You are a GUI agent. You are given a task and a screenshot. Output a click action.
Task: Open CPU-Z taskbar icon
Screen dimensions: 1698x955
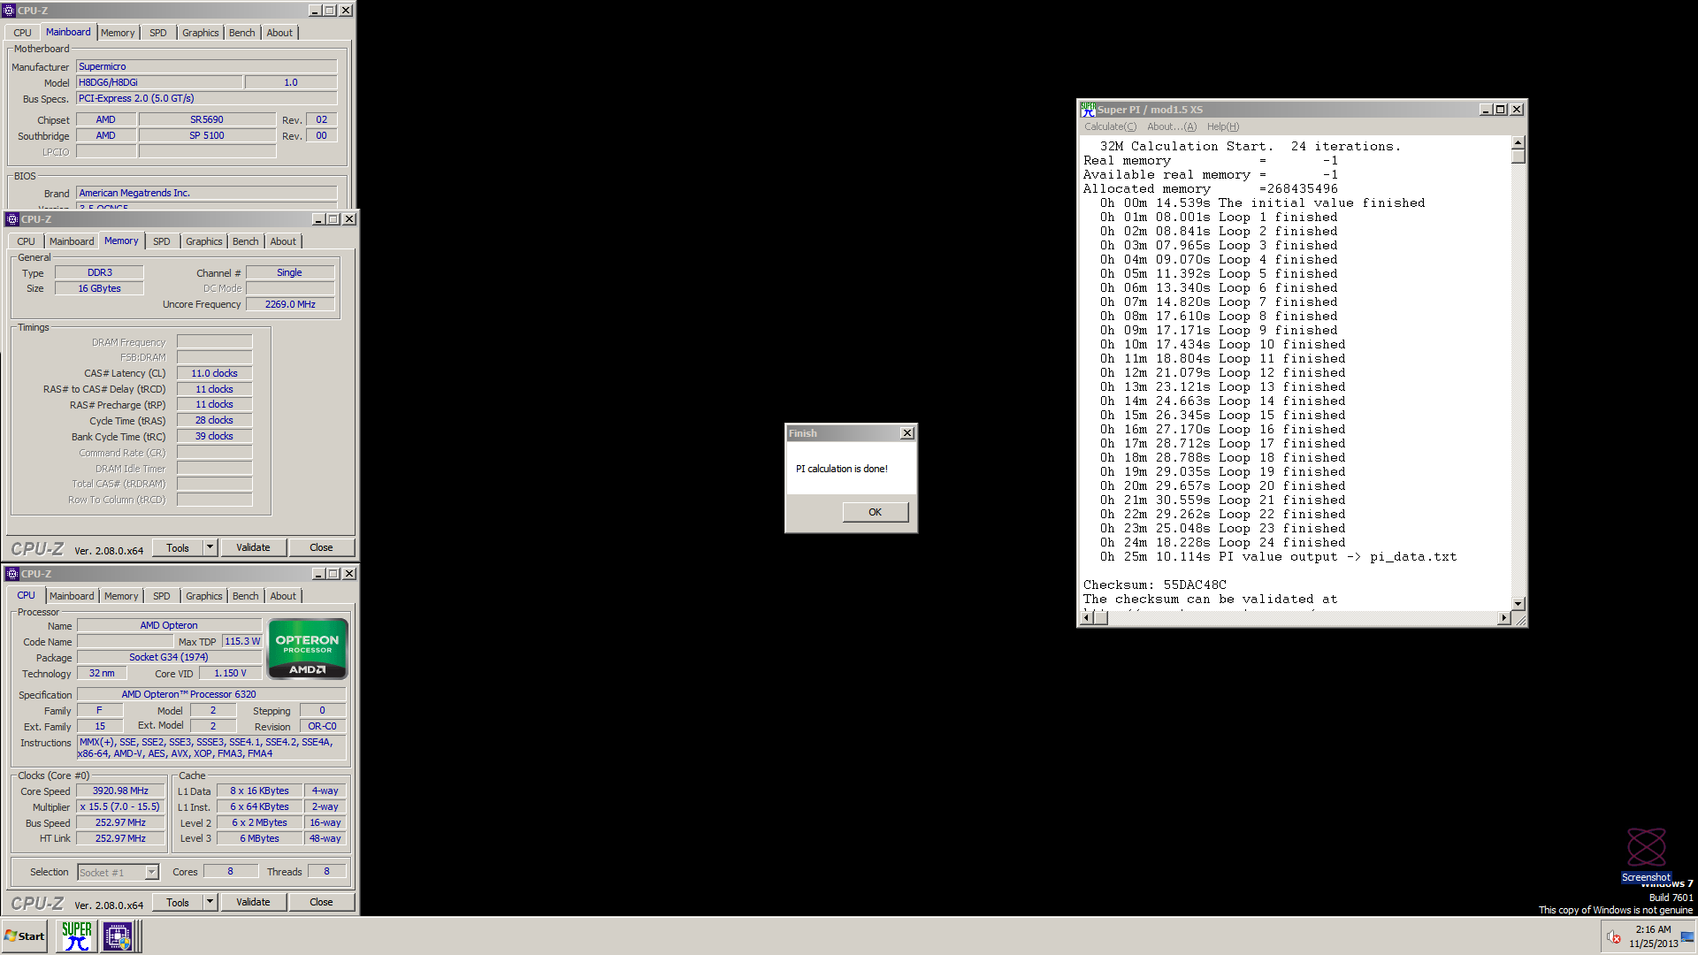[118, 936]
